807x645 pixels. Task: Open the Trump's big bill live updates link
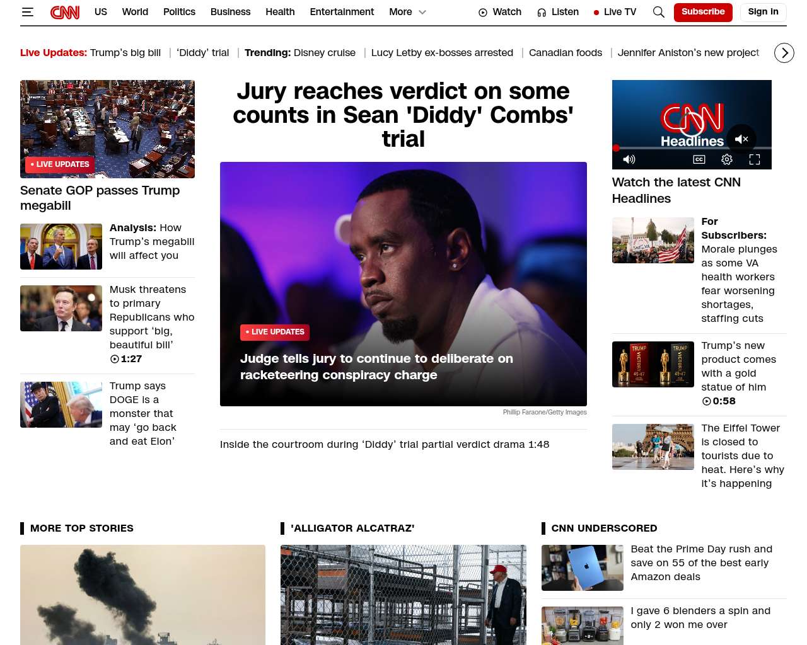tap(125, 53)
